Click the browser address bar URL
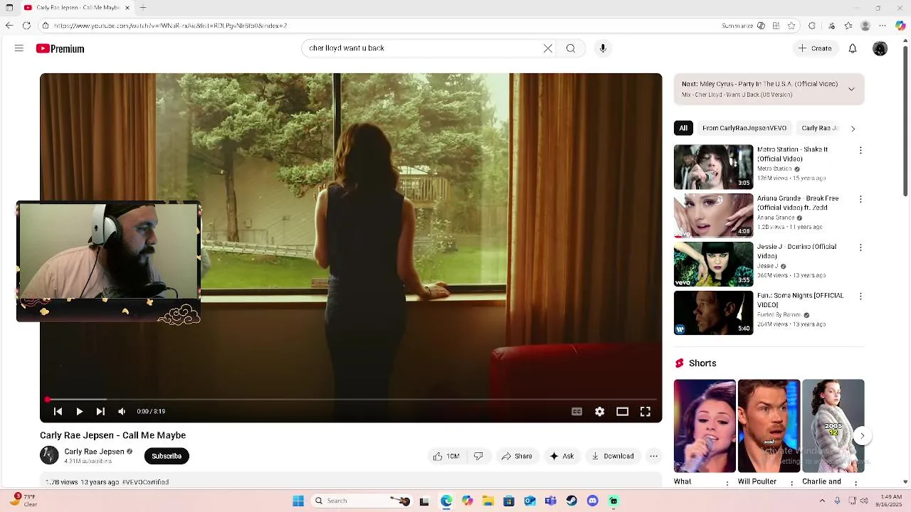This screenshot has height=512, width=911. tap(170, 26)
